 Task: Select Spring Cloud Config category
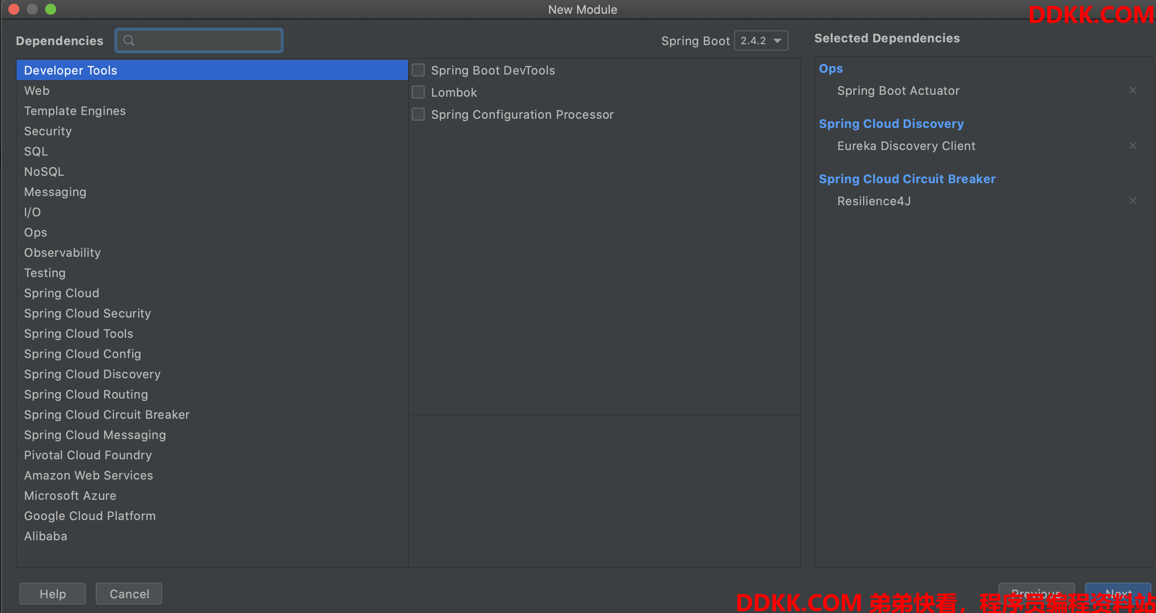(x=212, y=353)
